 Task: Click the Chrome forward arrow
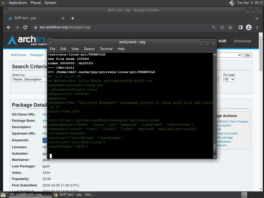tap(17, 27)
